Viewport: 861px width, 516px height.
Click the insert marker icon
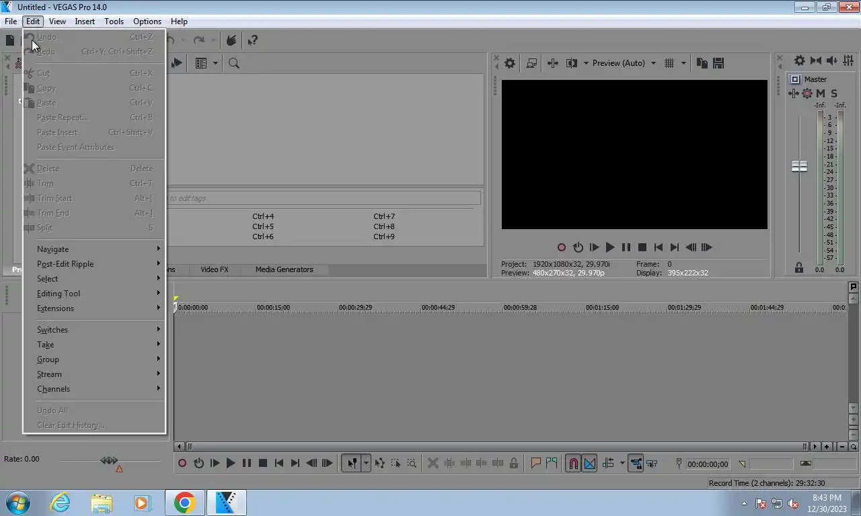click(536, 463)
